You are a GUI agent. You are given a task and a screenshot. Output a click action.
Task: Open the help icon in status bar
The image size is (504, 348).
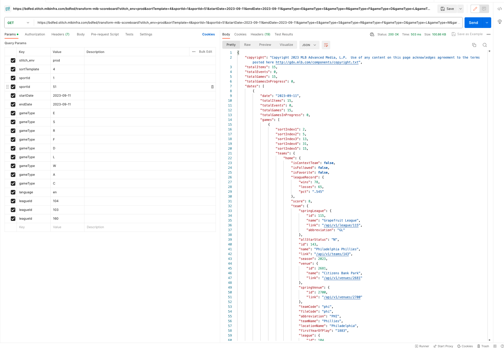point(502,346)
